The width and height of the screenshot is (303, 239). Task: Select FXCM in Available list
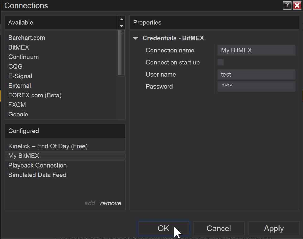pos(17,105)
